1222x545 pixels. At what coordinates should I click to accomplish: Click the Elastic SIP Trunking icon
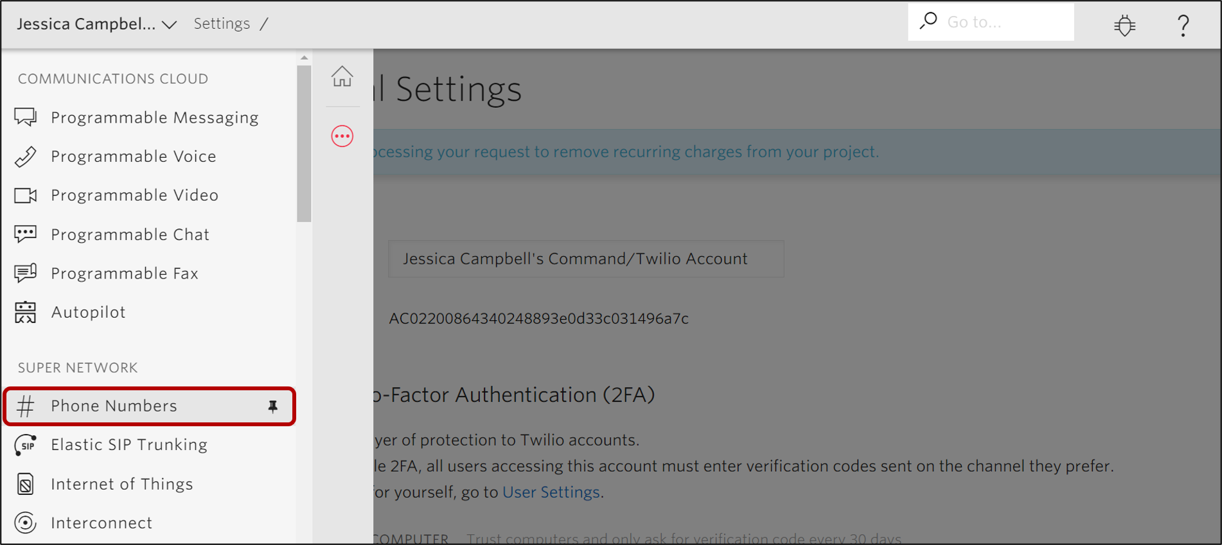coord(26,445)
